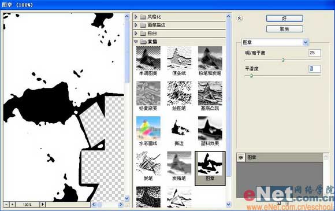
Task: Click the 素描 folder icon
Action: point(143,42)
